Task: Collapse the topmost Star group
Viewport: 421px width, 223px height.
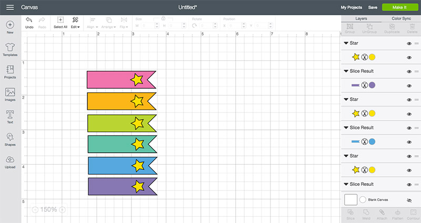Action: [346, 43]
